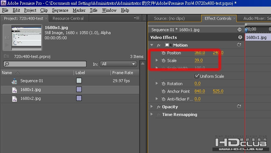Open the Title menu
This screenshot has height=153, width=271.
[x=94, y=10]
